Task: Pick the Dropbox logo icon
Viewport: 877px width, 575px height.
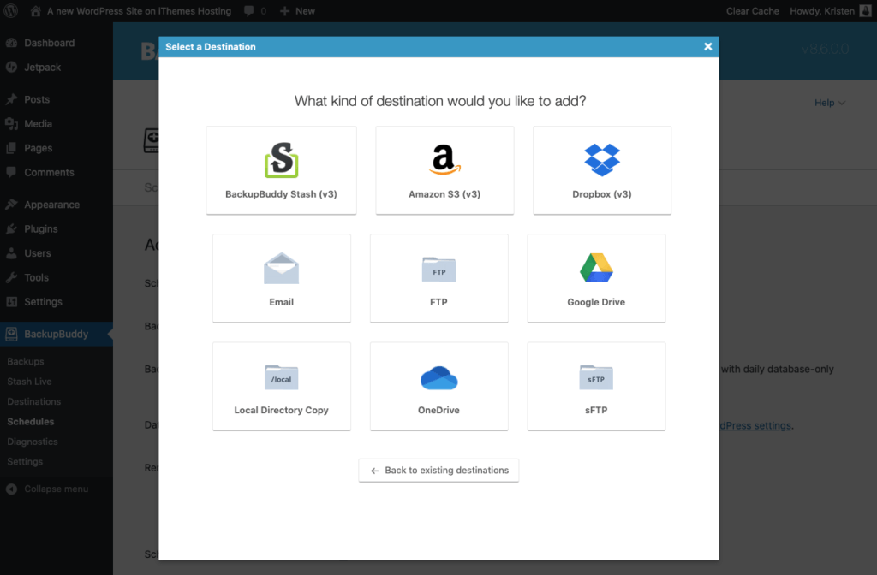Action: click(x=602, y=160)
